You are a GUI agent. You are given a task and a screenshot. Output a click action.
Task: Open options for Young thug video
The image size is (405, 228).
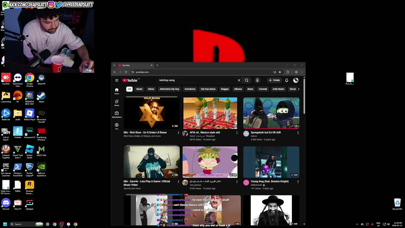[298, 182]
